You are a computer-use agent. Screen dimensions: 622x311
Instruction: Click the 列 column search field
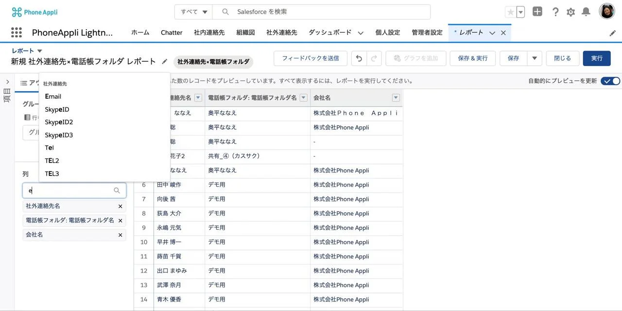(74, 190)
